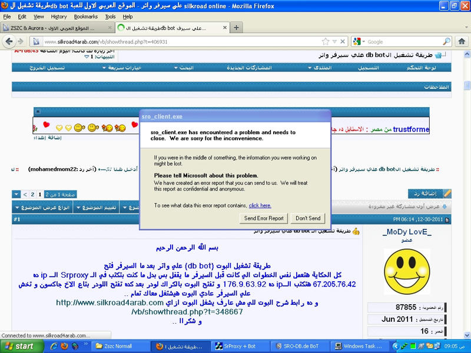The height and width of the screenshot is (353, 471).
Task: Switch to SRO-DB.de BoT taskbar item
Action: (300, 347)
